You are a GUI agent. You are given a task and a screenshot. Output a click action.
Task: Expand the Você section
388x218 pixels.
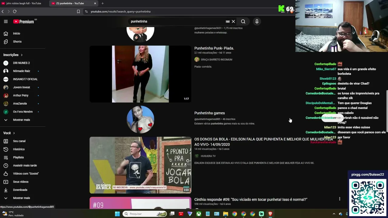click(9, 133)
